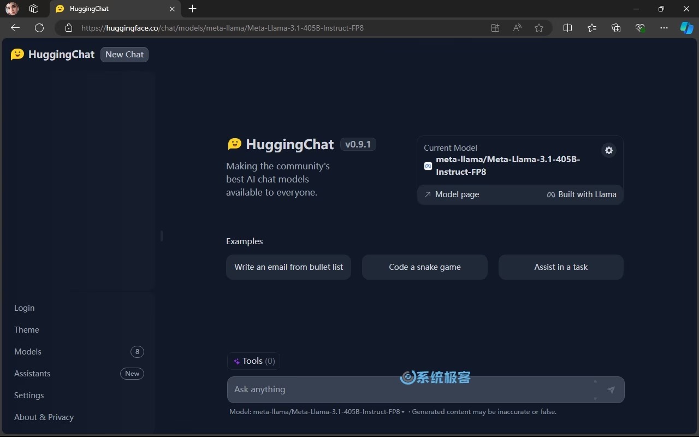Open the Tools (0) selector

(254, 361)
